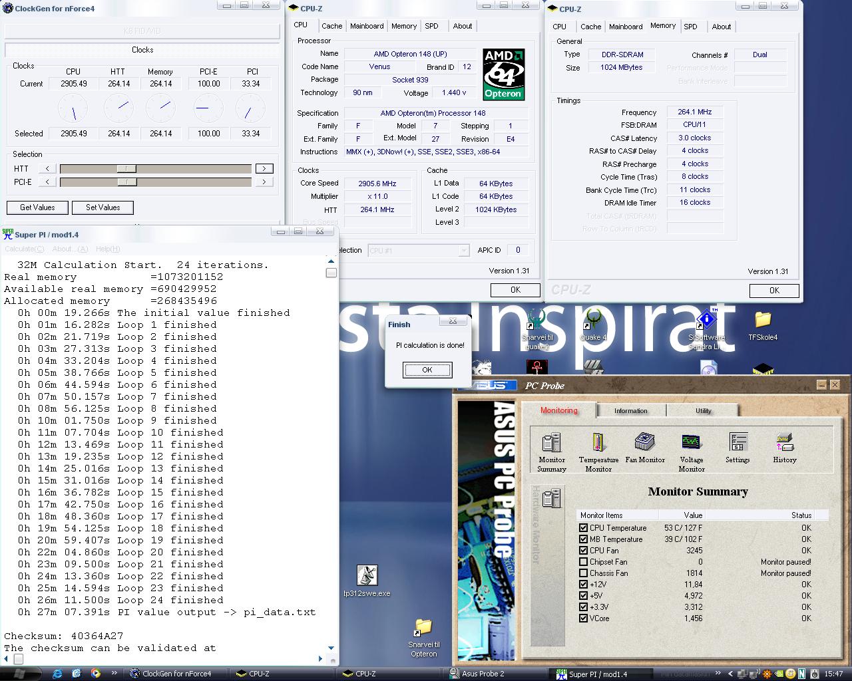The height and width of the screenshot is (681, 852).
Task: Click the Monitor Summary icon
Action: point(551,443)
